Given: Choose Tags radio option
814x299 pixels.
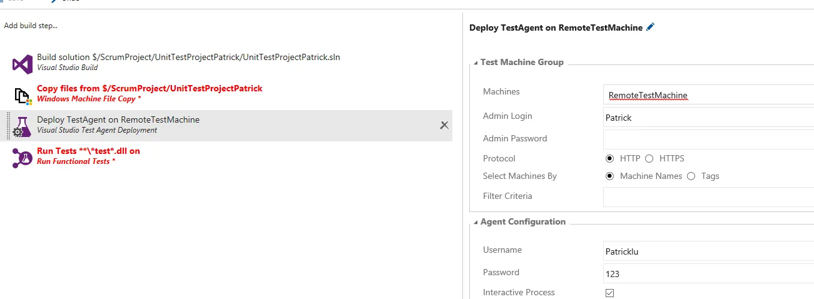Looking at the screenshot, I should point(691,176).
